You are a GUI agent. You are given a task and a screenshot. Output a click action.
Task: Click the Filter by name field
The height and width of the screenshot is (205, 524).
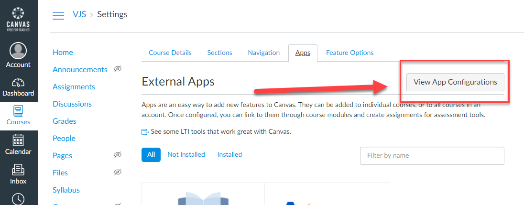(x=432, y=156)
